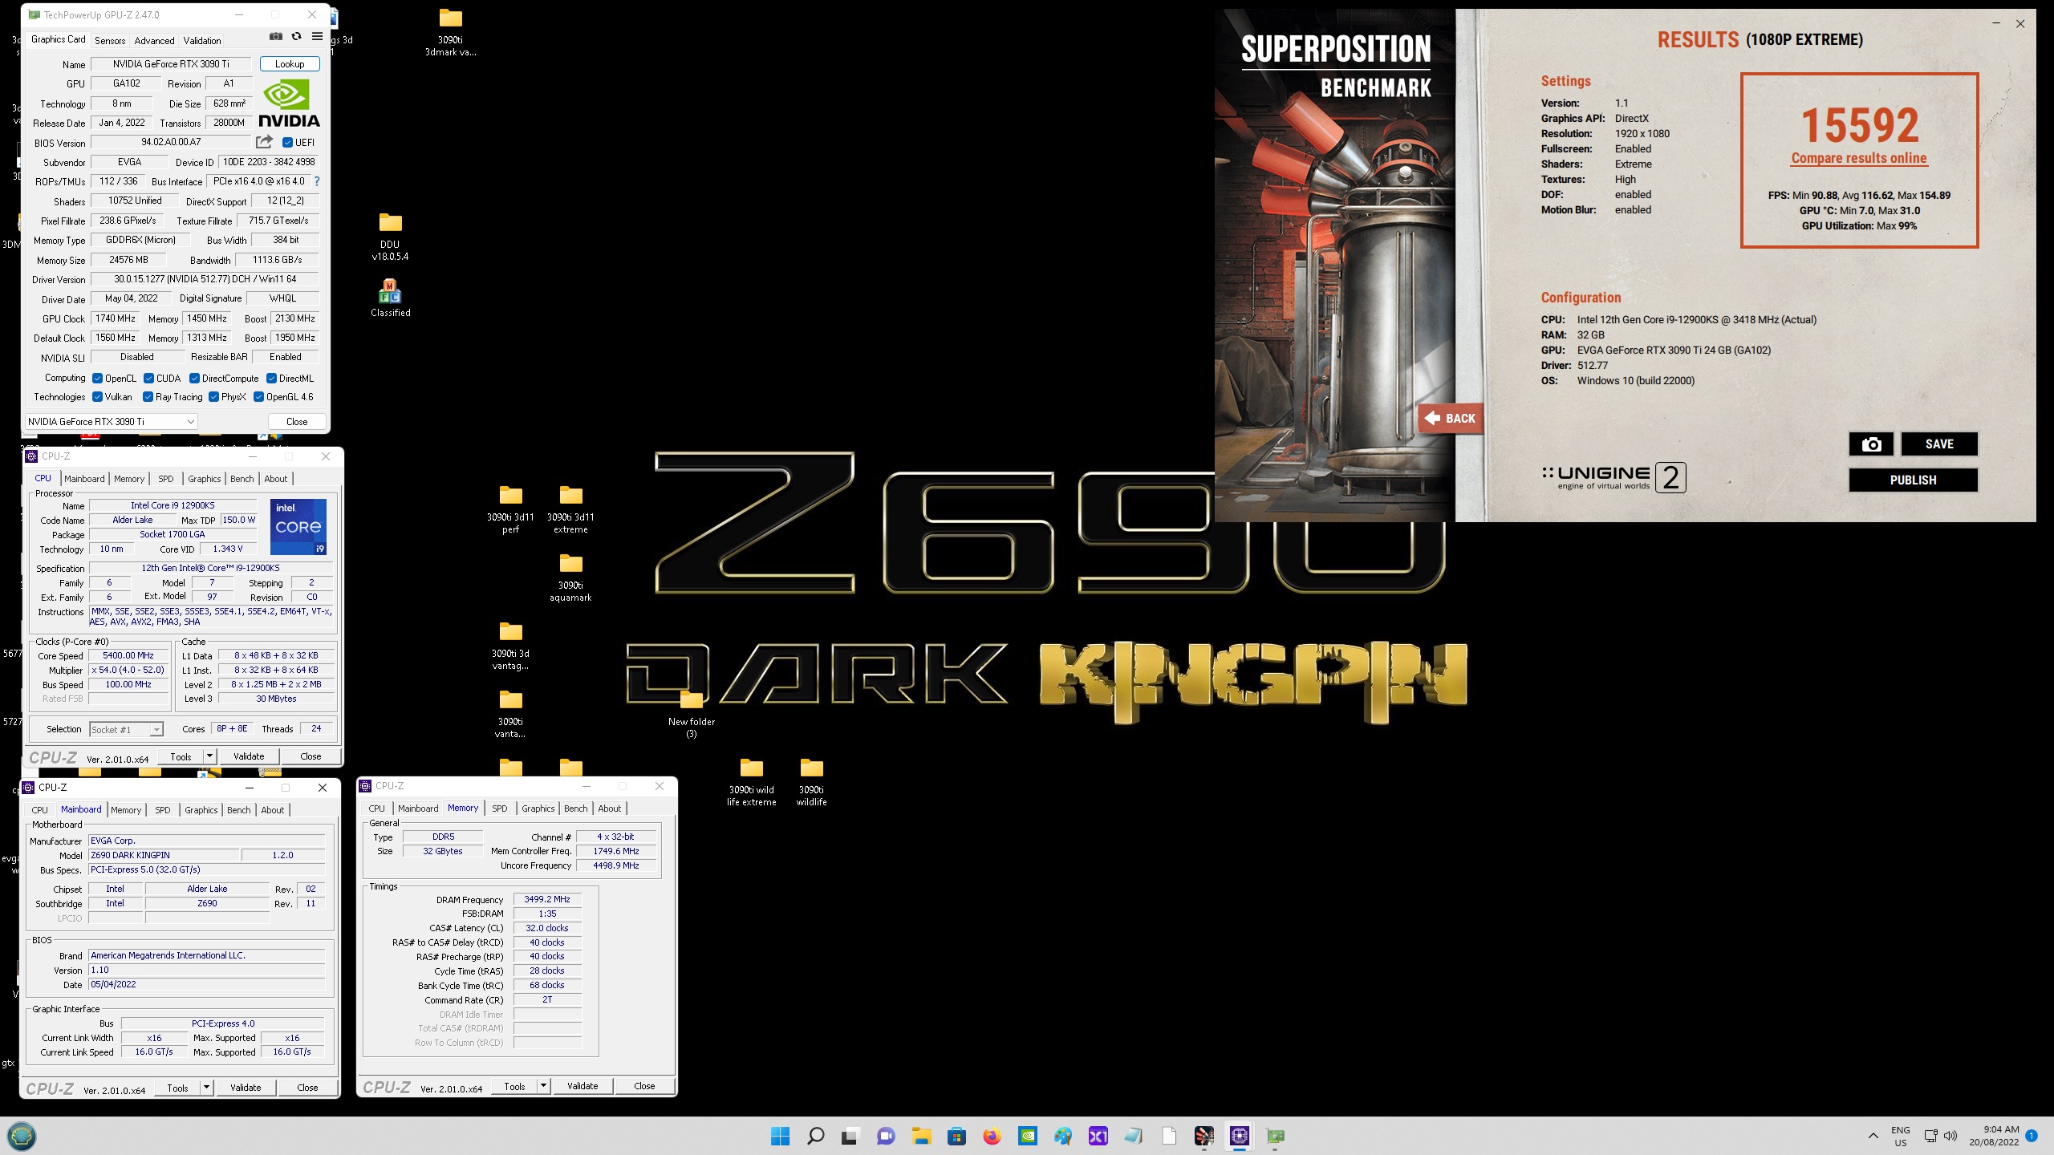Open the Bench tab in CPU-Z CPU window
2054x1155 pixels.
pos(242,479)
